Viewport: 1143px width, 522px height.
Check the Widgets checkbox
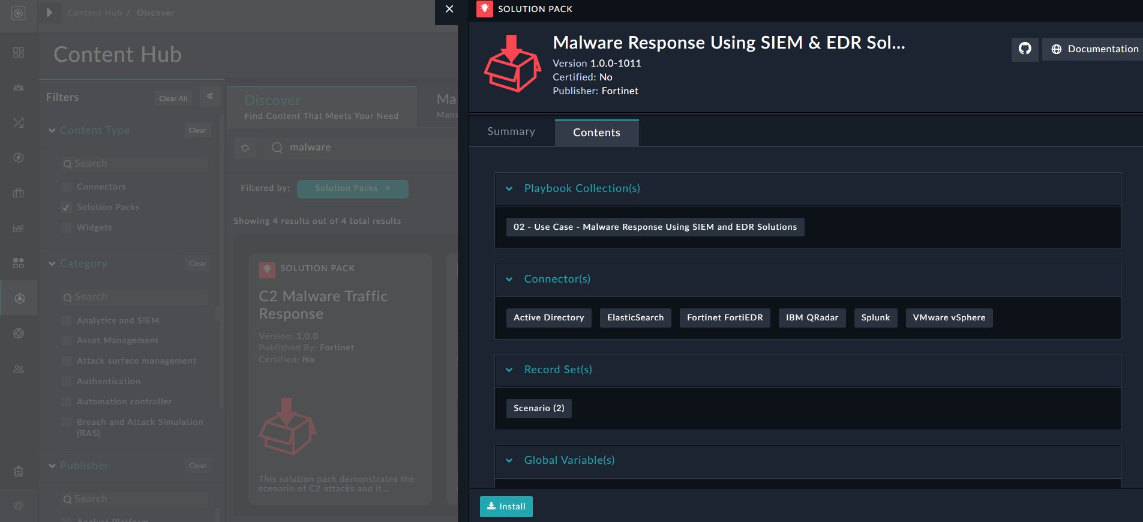click(67, 228)
